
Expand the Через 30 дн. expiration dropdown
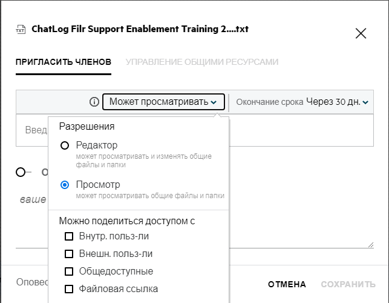338,102
